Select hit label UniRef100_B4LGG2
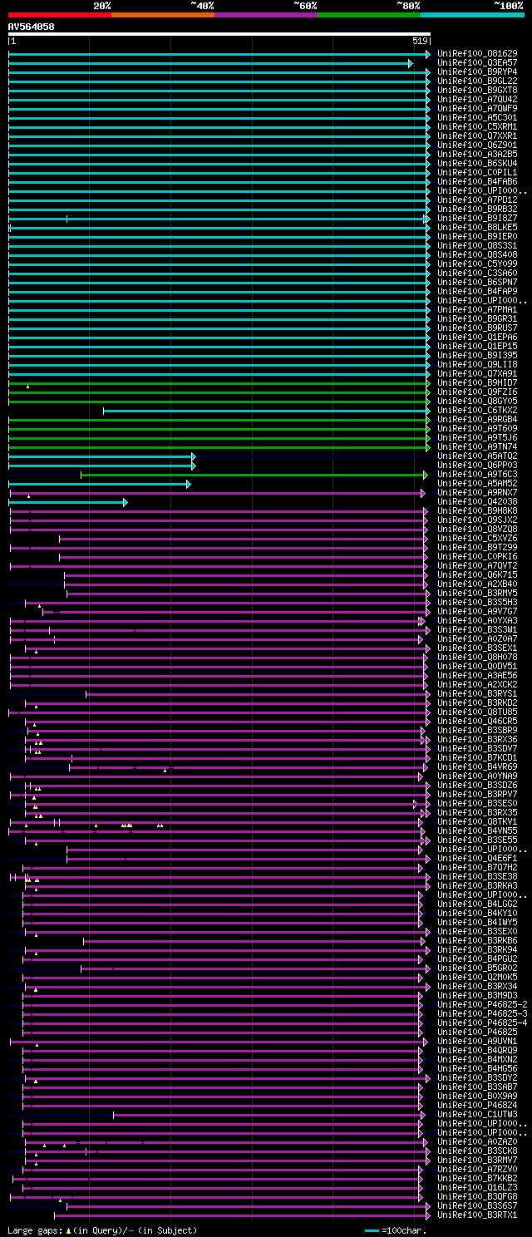The width and height of the screenshot is (532, 1237). point(477,904)
